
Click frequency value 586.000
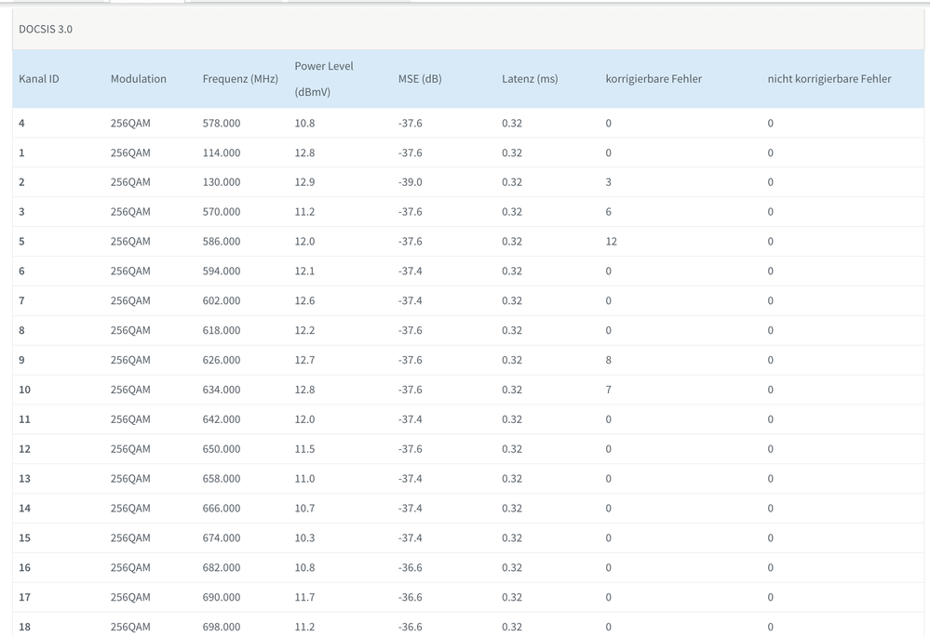[x=222, y=242]
